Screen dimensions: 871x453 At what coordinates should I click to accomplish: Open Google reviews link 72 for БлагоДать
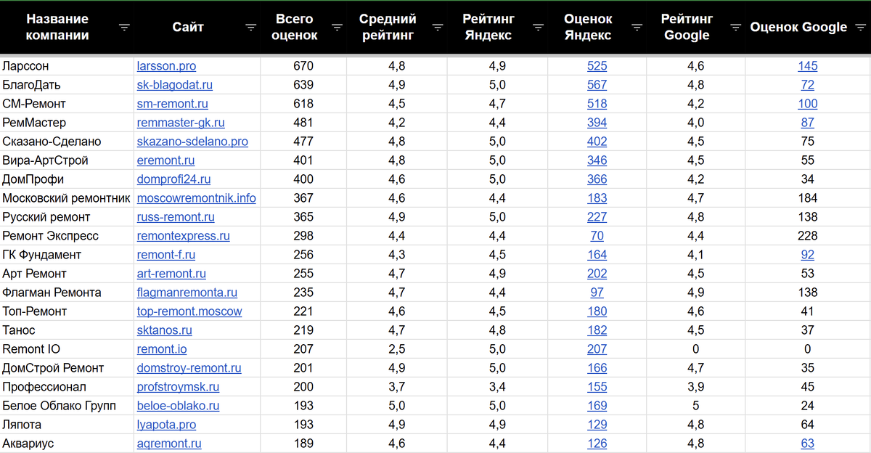click(808, 85)
